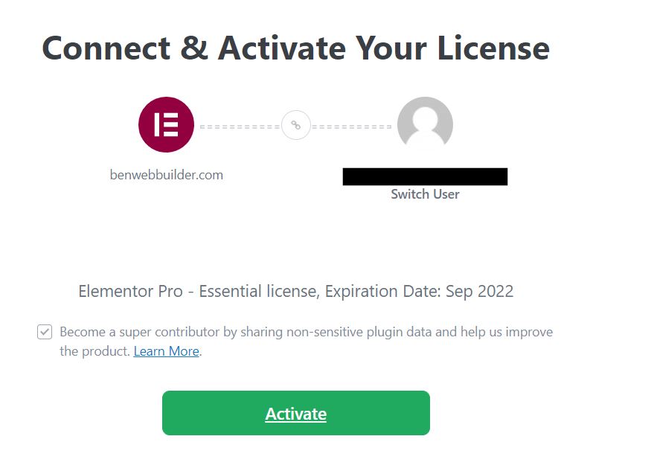Open the account profile picture icon

426,124
